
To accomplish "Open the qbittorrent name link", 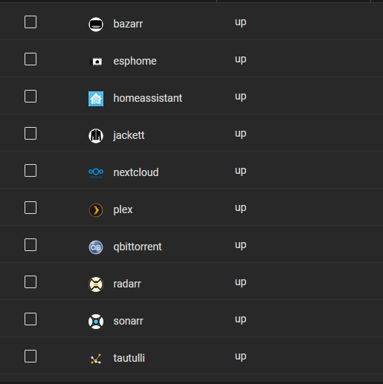I will [138, 247].
